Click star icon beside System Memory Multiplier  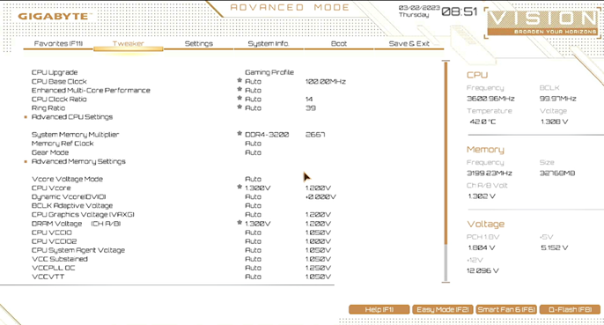tap(239, 134)
